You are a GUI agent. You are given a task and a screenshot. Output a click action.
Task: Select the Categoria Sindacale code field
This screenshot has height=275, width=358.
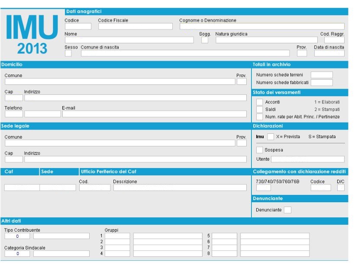[x=17, y=254]
